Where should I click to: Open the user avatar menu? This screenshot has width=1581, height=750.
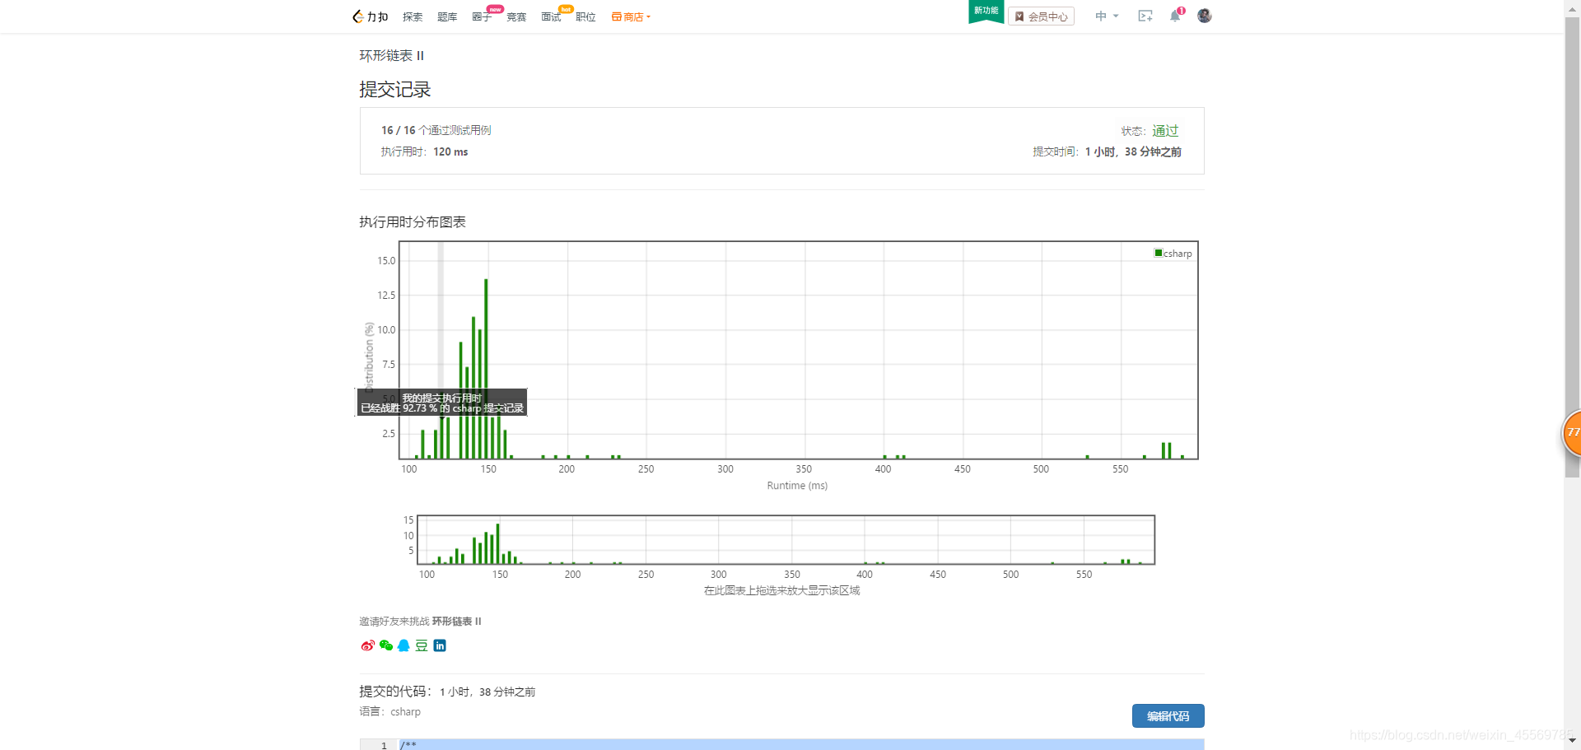coord(1204,16)
